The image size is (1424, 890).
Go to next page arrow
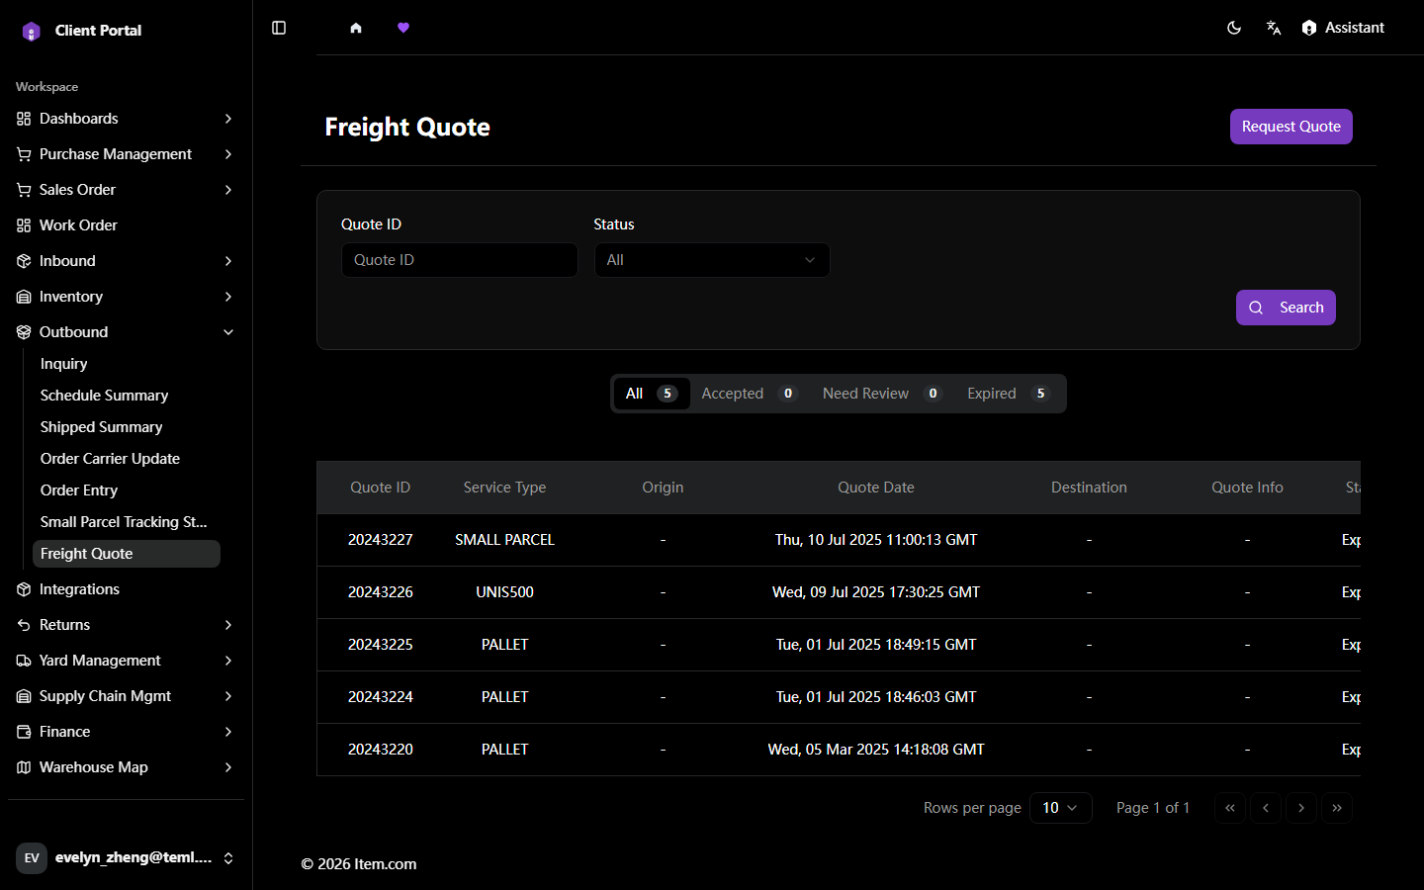1301,808
